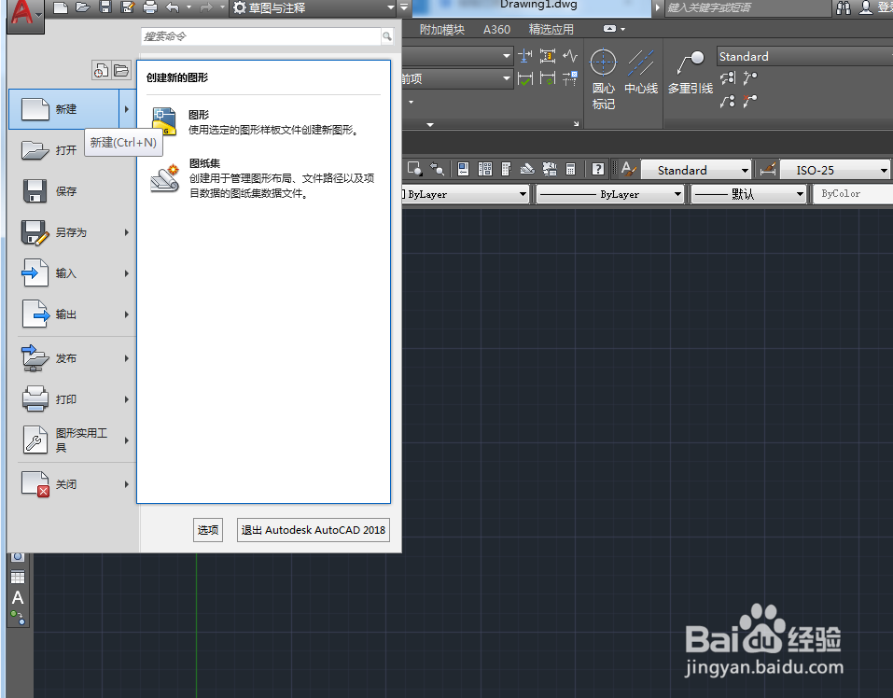
Task: Open the ISO-25 dimension style dropdown
Action: click(834, 170)
